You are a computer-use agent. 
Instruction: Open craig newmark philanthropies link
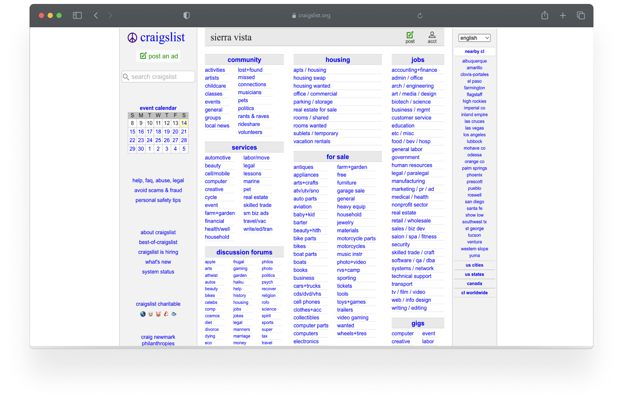coord(158,340)
